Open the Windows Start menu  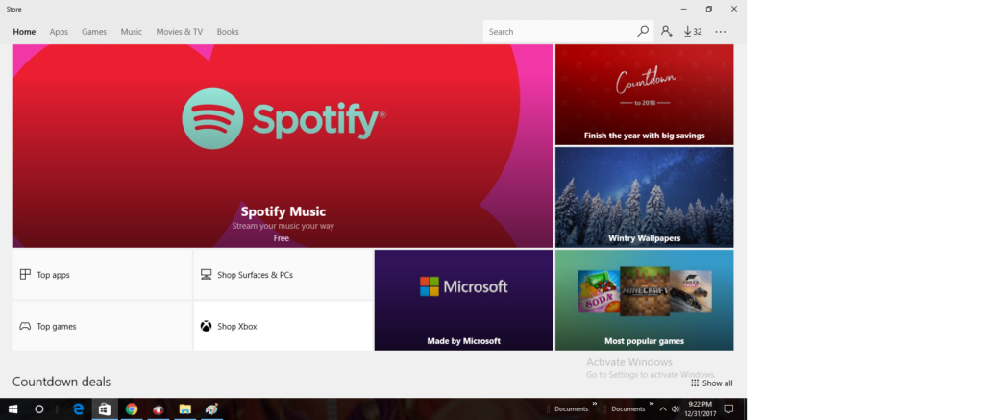coord(12,409)
